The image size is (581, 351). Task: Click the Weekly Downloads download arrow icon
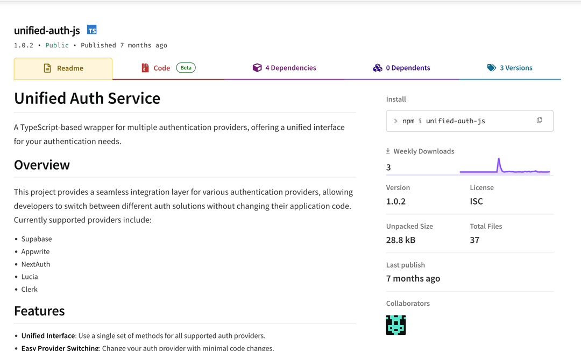(388, 151)
